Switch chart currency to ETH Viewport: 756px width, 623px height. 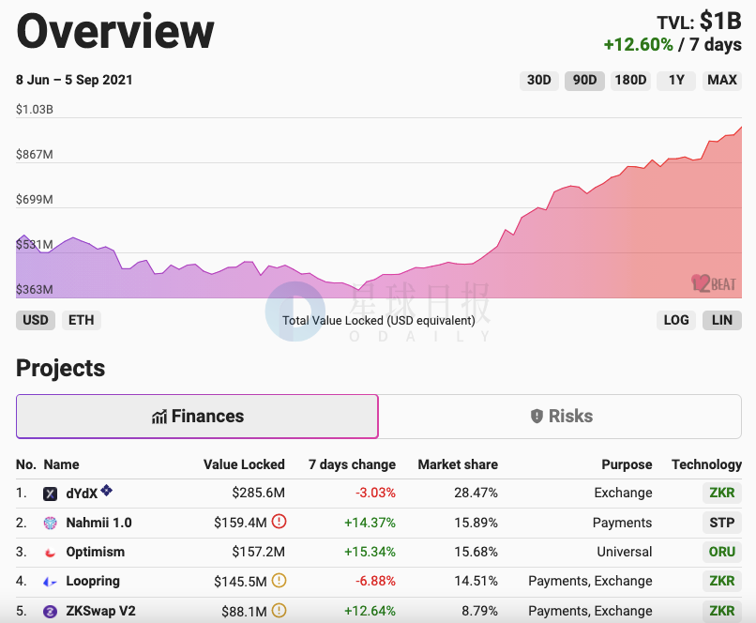81,320
